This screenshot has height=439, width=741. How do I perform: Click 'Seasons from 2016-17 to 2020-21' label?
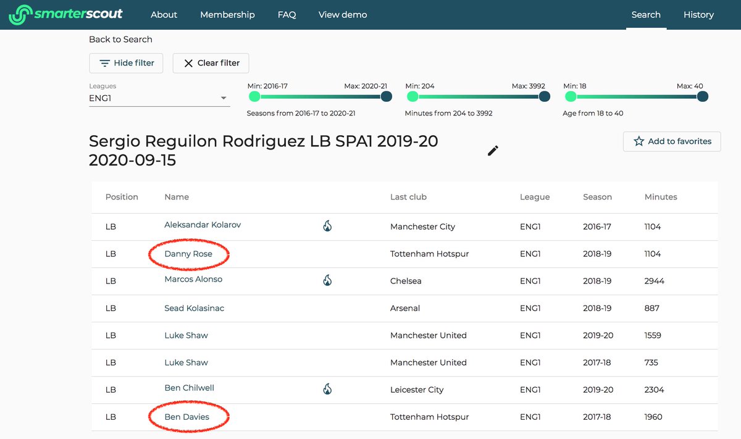[301, 114]
